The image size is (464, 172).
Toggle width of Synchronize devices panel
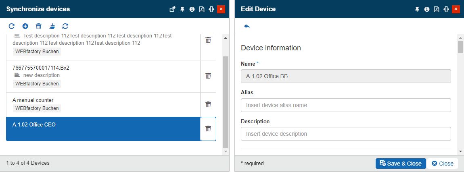coord(211,9)
